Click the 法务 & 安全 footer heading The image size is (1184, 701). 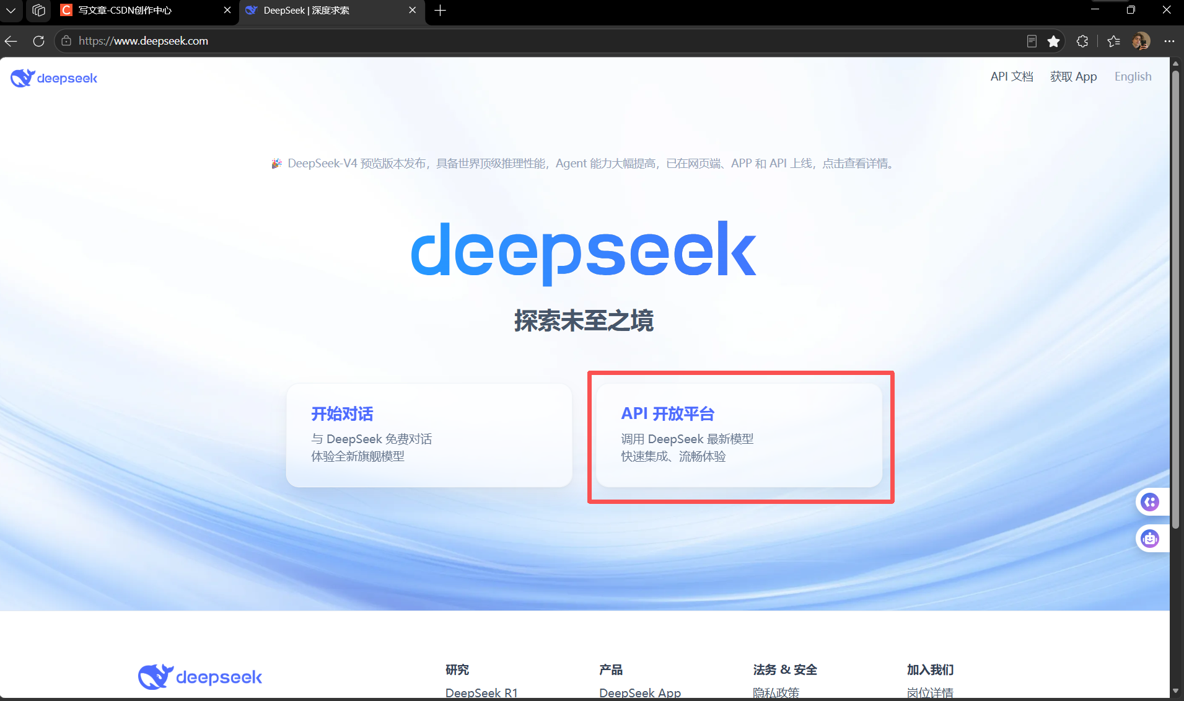(785, 669)
